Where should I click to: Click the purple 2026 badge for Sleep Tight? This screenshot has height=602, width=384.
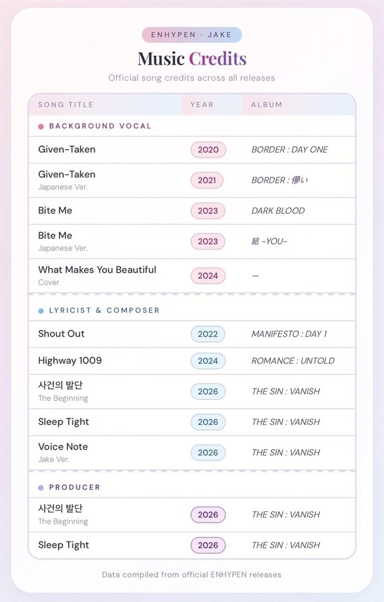[x=208, y=545]
